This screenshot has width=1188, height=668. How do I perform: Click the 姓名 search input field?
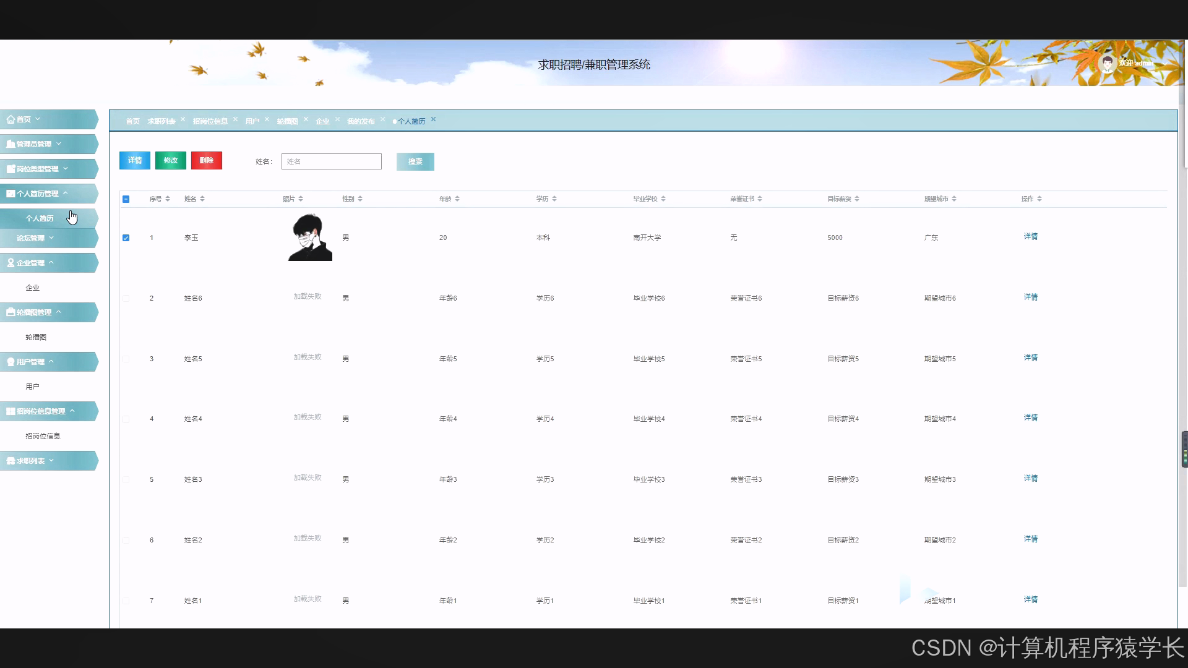[x=331, y=161]
